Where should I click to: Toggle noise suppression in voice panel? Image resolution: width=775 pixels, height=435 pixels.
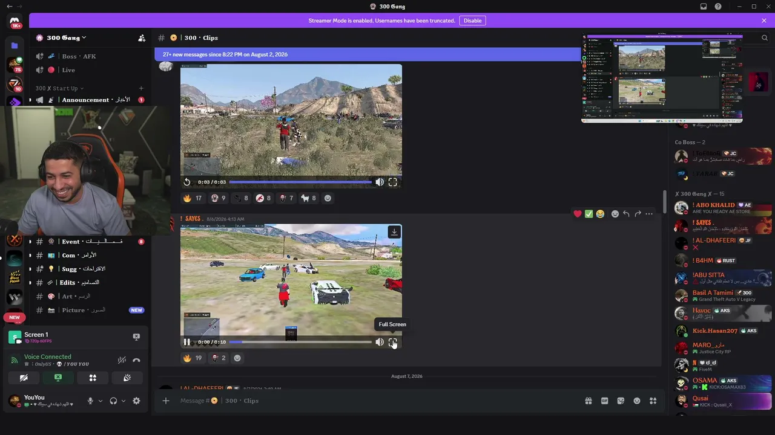click(122, 361)
